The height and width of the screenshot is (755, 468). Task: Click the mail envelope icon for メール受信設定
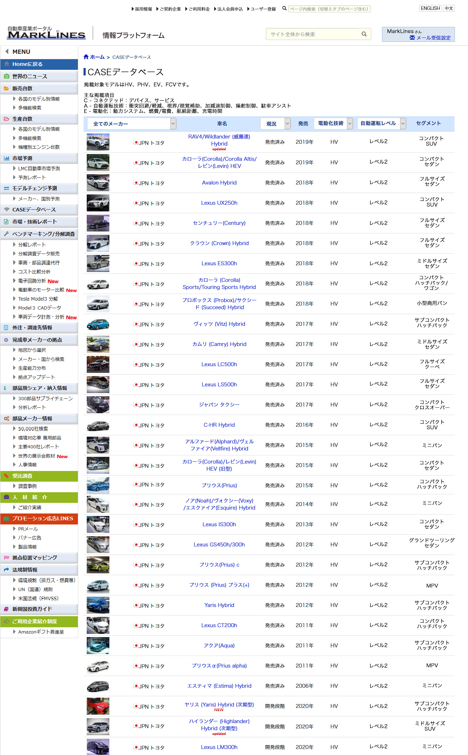412,38
